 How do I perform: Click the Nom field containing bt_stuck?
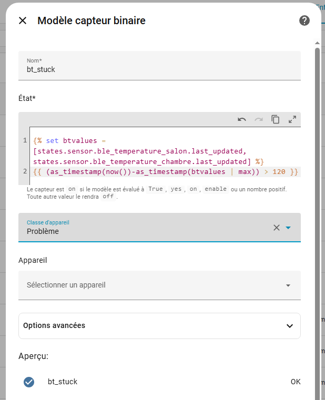(159, 69)
